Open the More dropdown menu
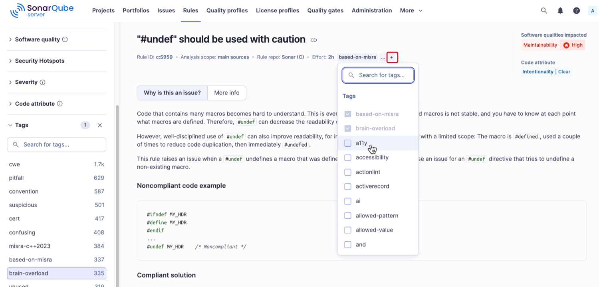This screenshot has width=599, height=287. (411, 11)
